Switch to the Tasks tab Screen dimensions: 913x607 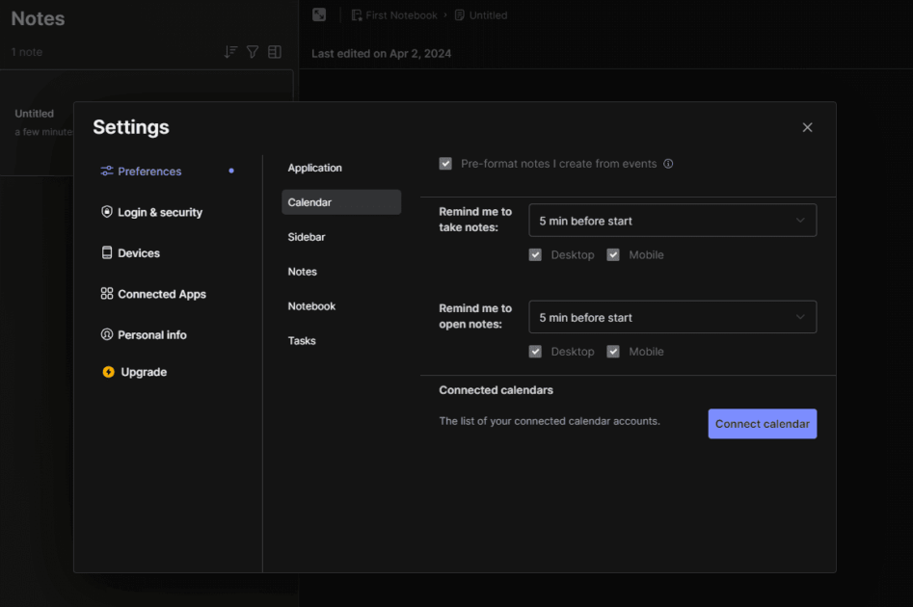coord(302,340)
